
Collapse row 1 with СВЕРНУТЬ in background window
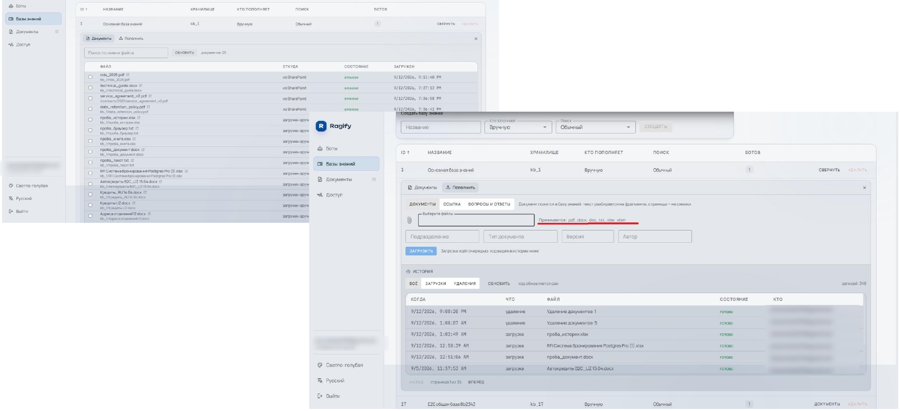(446, 24)
